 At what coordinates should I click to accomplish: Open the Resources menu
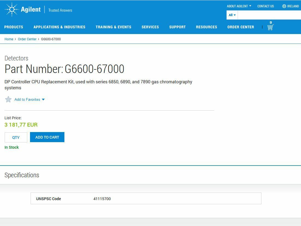pyautogui.click(x=206, y=27)
